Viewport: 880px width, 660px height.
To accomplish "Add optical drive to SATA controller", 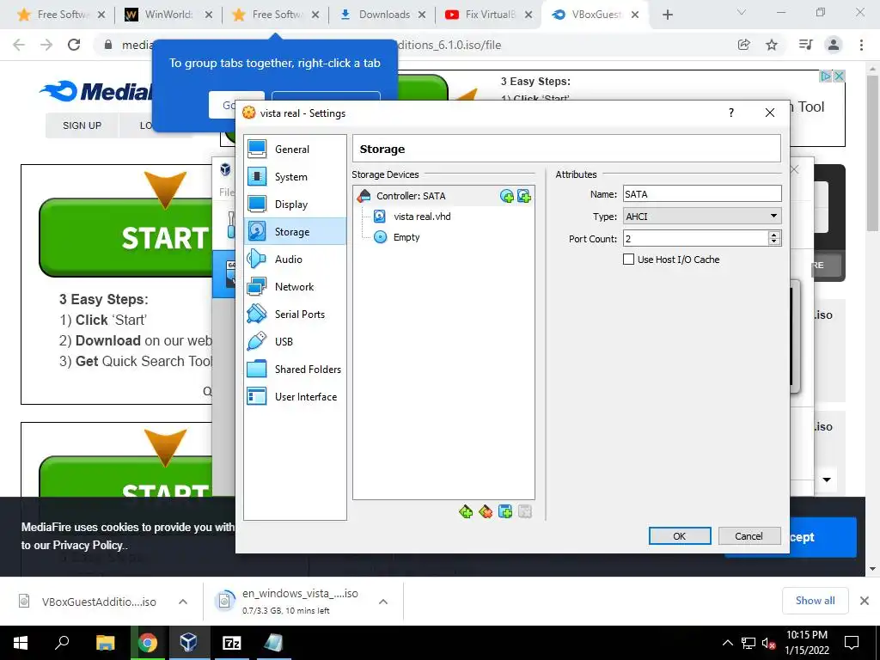I will (507, 196).
